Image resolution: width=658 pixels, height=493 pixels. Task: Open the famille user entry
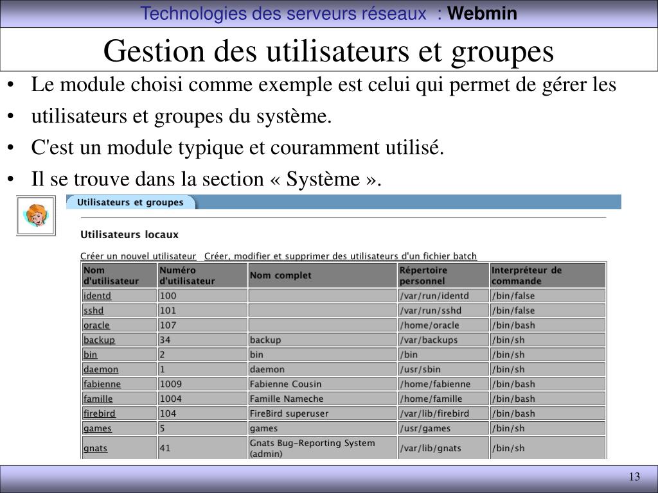pyautogui.click(x=98, y=398)
